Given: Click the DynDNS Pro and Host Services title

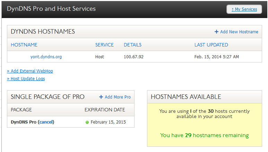Looking at the screenshot, I should point(51,9).
